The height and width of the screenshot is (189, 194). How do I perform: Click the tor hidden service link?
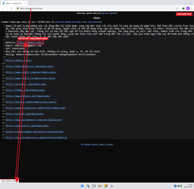coord(89,145)
